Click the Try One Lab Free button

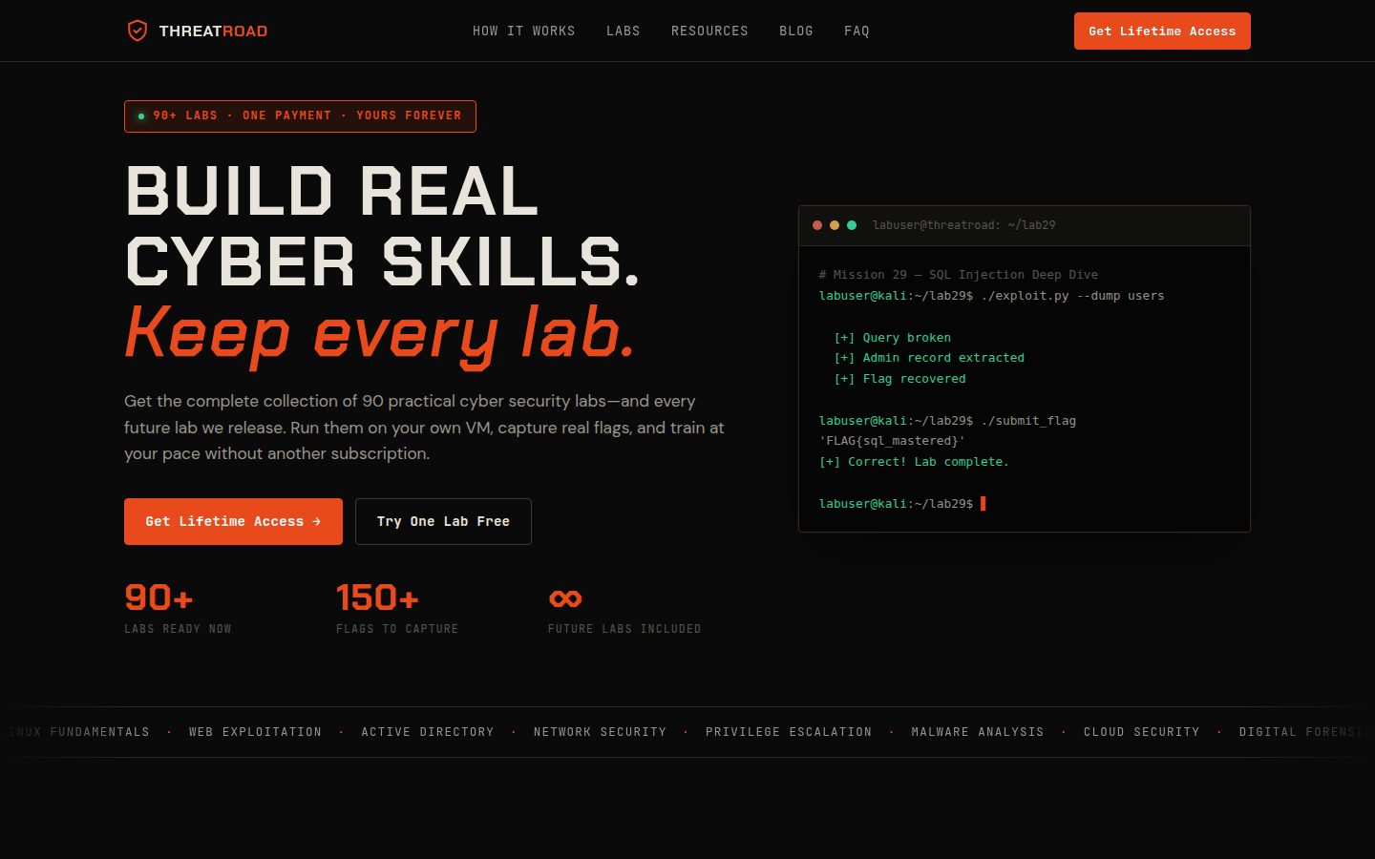[443, 521]
